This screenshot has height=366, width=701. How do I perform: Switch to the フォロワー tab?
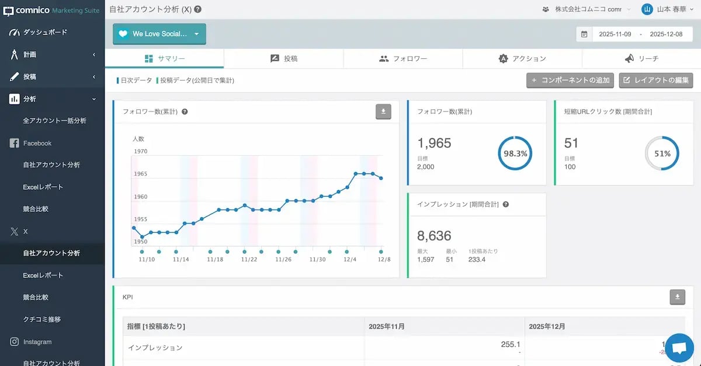[x=402, y=58]
